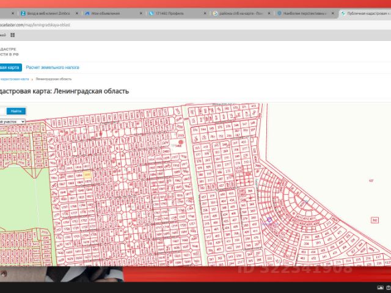Screen dimensions: 391x293
Task: Open the Google search results tab
Action: point(241,13)
